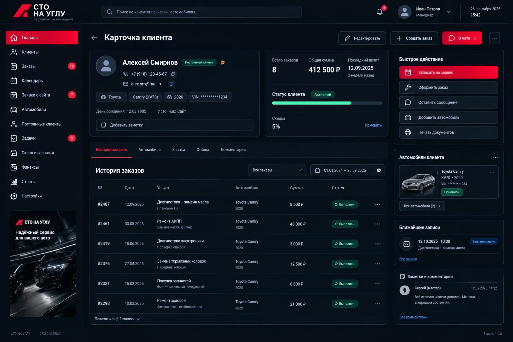
Task: Open the В чате button
Action: pyautogui.click(x=462, y=38)
